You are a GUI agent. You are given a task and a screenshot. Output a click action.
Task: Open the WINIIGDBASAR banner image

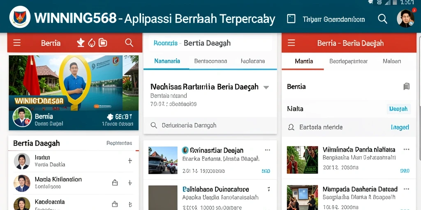74,83
